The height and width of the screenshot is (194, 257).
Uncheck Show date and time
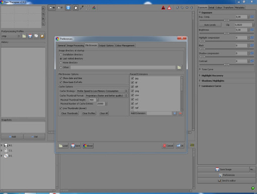(61, 78)
